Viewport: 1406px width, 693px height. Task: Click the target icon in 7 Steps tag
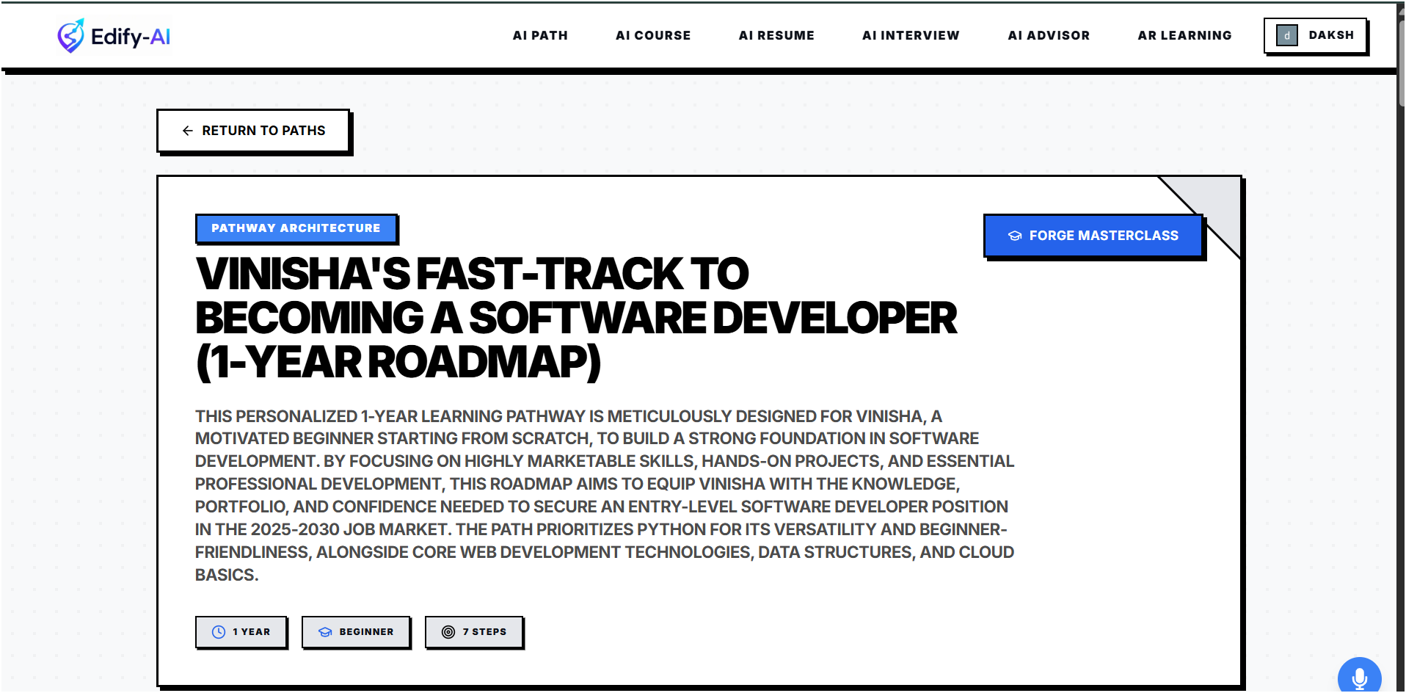448,632
